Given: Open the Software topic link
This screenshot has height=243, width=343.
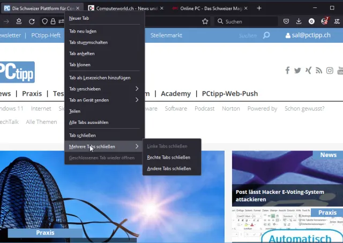Looking at the screenshot, I should click(176, 108).
